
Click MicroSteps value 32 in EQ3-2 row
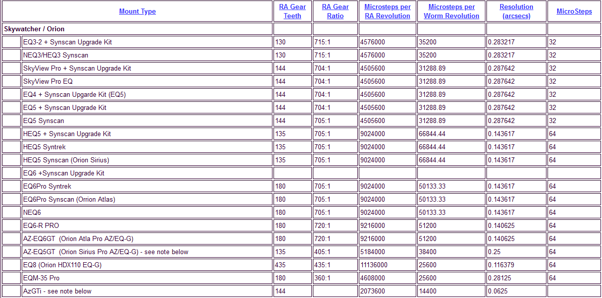click(x=553, y=42)
